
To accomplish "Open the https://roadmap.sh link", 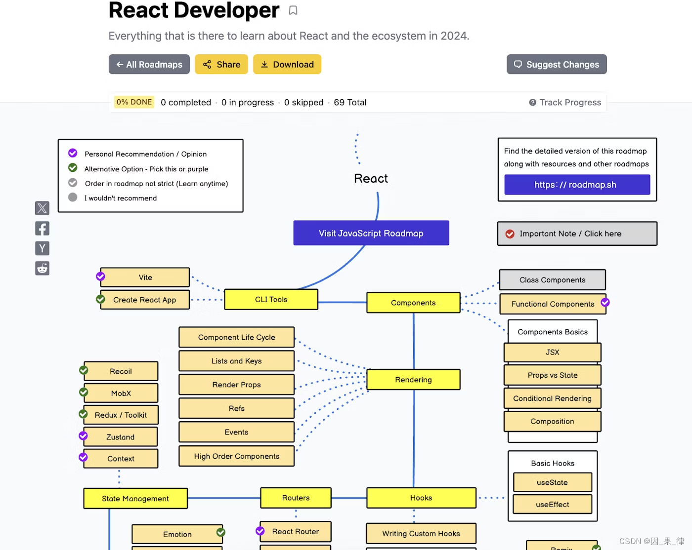I will tap(576, 185).
